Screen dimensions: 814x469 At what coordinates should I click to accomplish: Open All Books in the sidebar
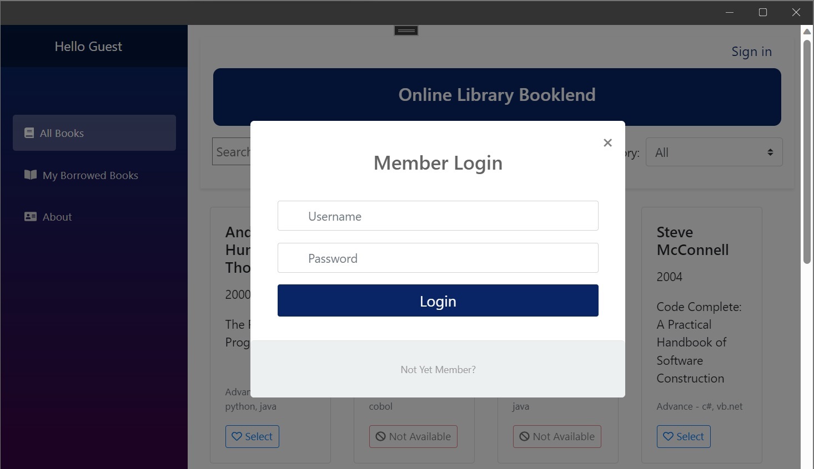pyautogui.click(x=94, y=133)
